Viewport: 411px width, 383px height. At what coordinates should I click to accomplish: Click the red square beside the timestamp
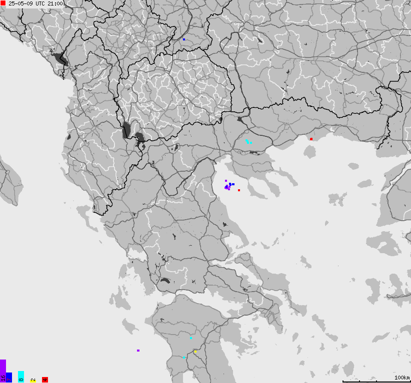coord(3,3)
